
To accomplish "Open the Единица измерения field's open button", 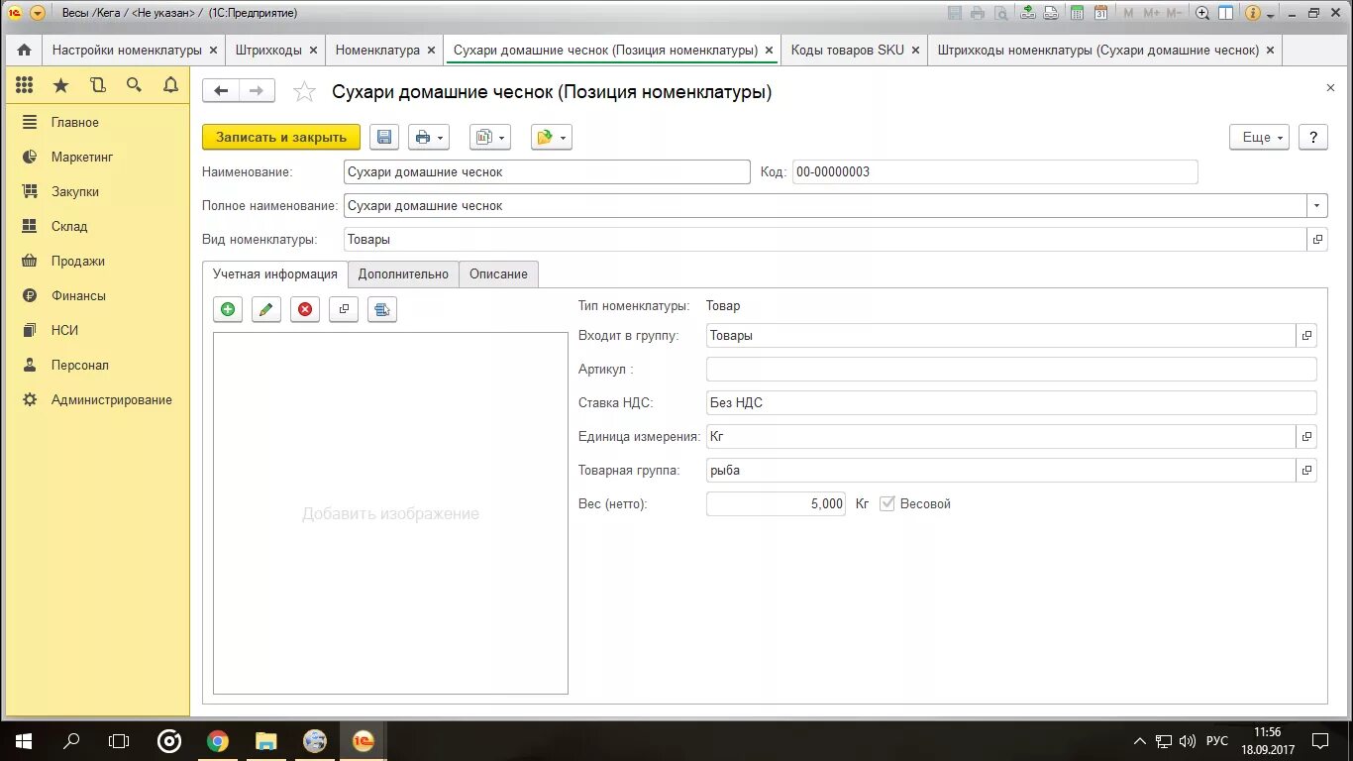I will point(1306,436).
